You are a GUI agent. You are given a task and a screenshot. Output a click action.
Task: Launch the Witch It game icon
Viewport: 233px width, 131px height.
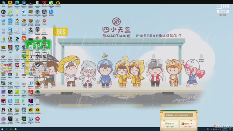click(x=10, y=74)
